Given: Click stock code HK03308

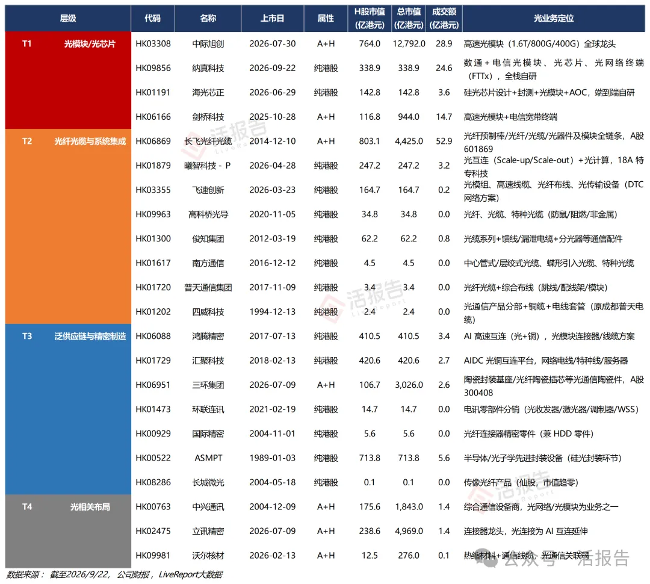Looking at the screenshot, I should (x=153, y=44).
